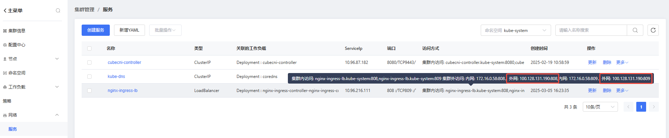Open 策略 in sidebar
Image resolution: width=669 pixels, height=138 pixels.
pyautogui.click(x=7, y=101)
